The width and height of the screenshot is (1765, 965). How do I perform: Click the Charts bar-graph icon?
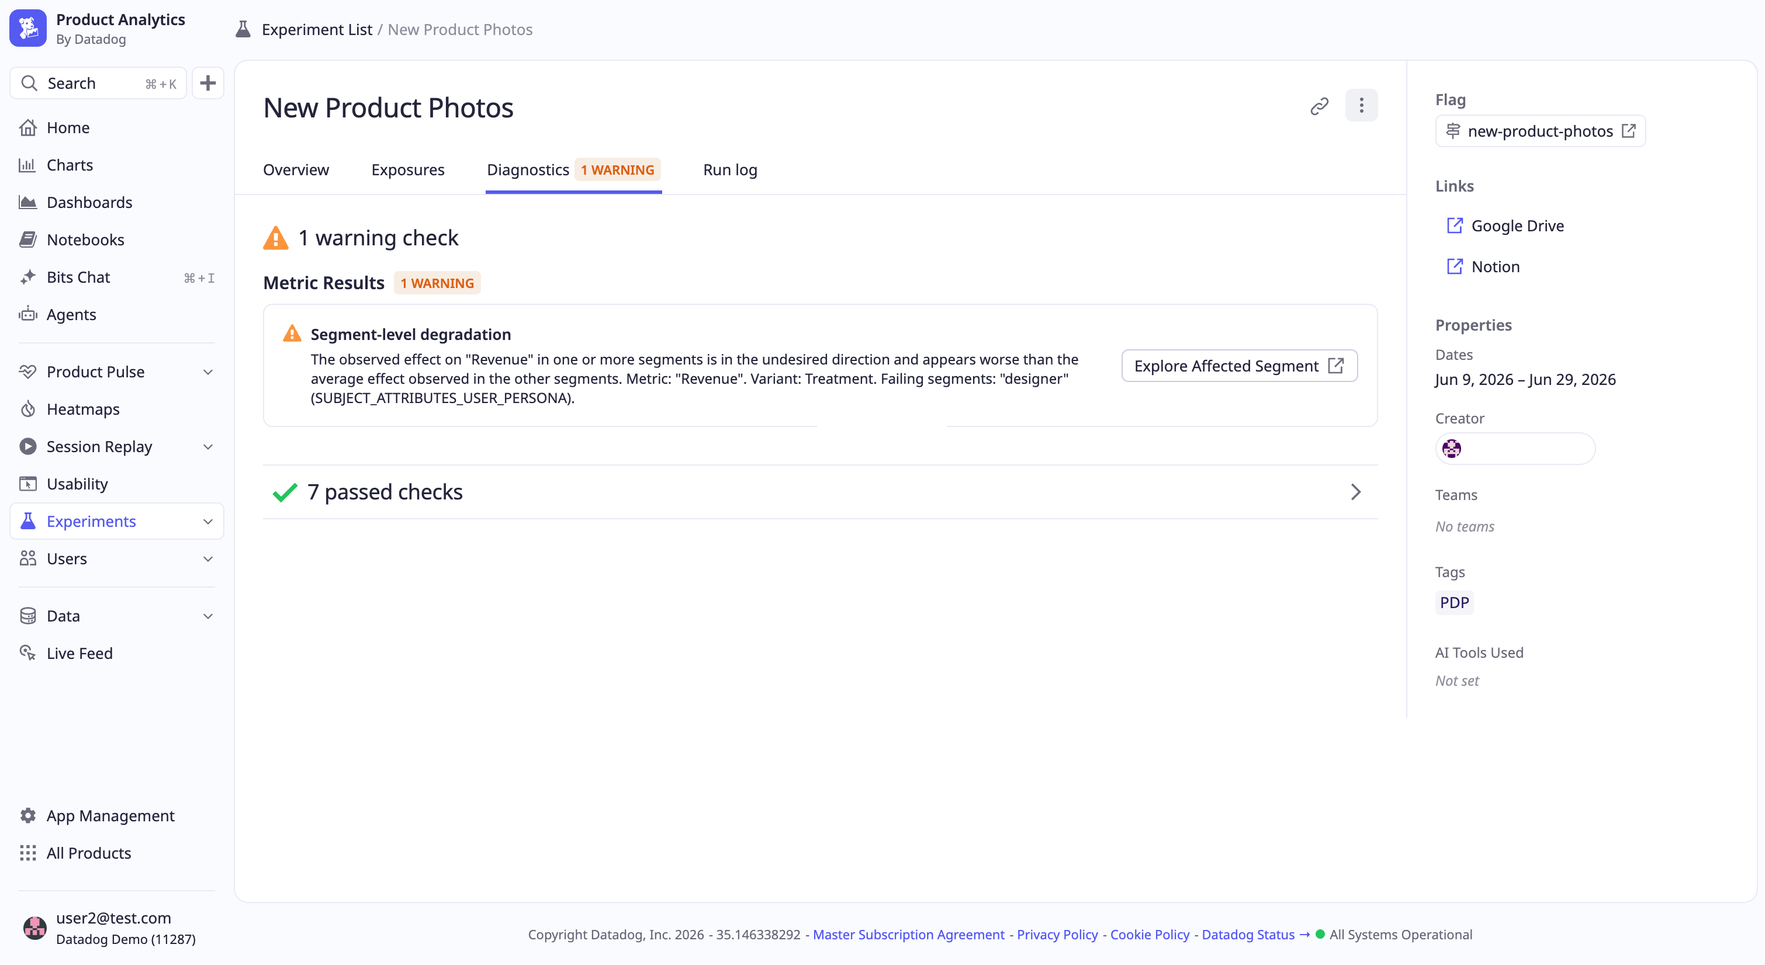pos(27,165)
